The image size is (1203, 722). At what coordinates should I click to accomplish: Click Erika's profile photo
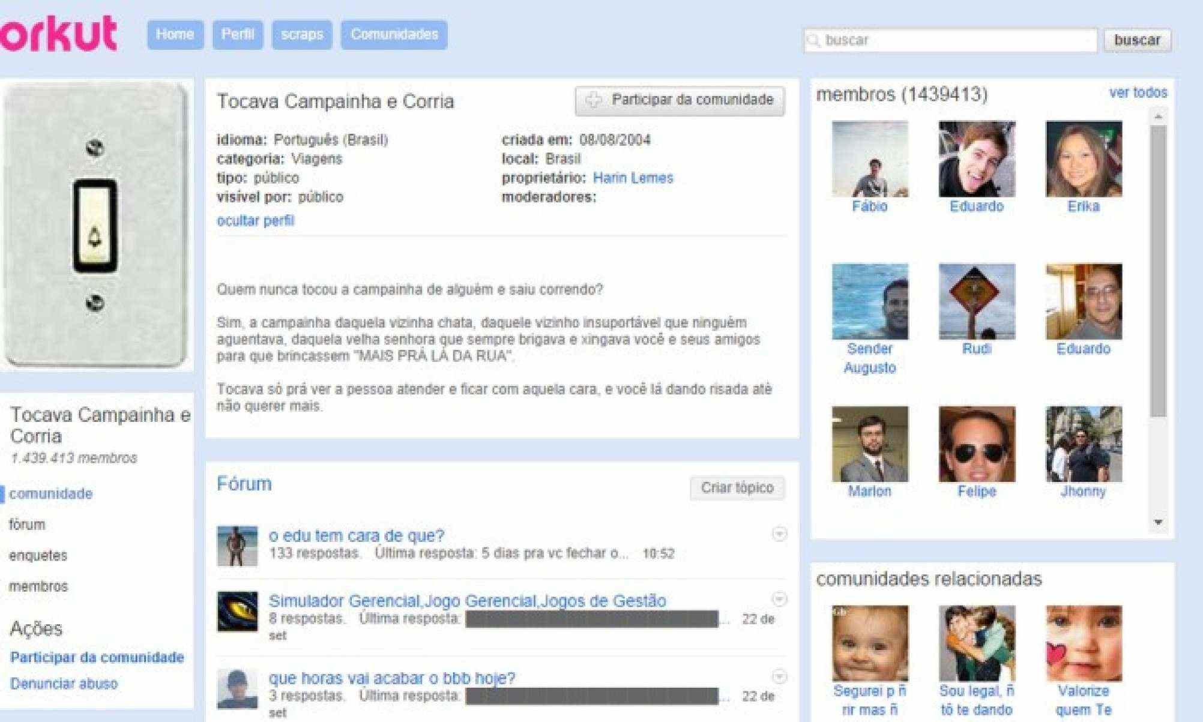1084,159
